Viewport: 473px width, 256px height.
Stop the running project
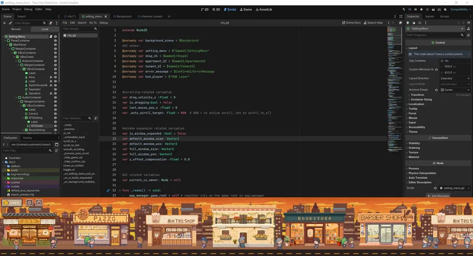click(421, 10)
